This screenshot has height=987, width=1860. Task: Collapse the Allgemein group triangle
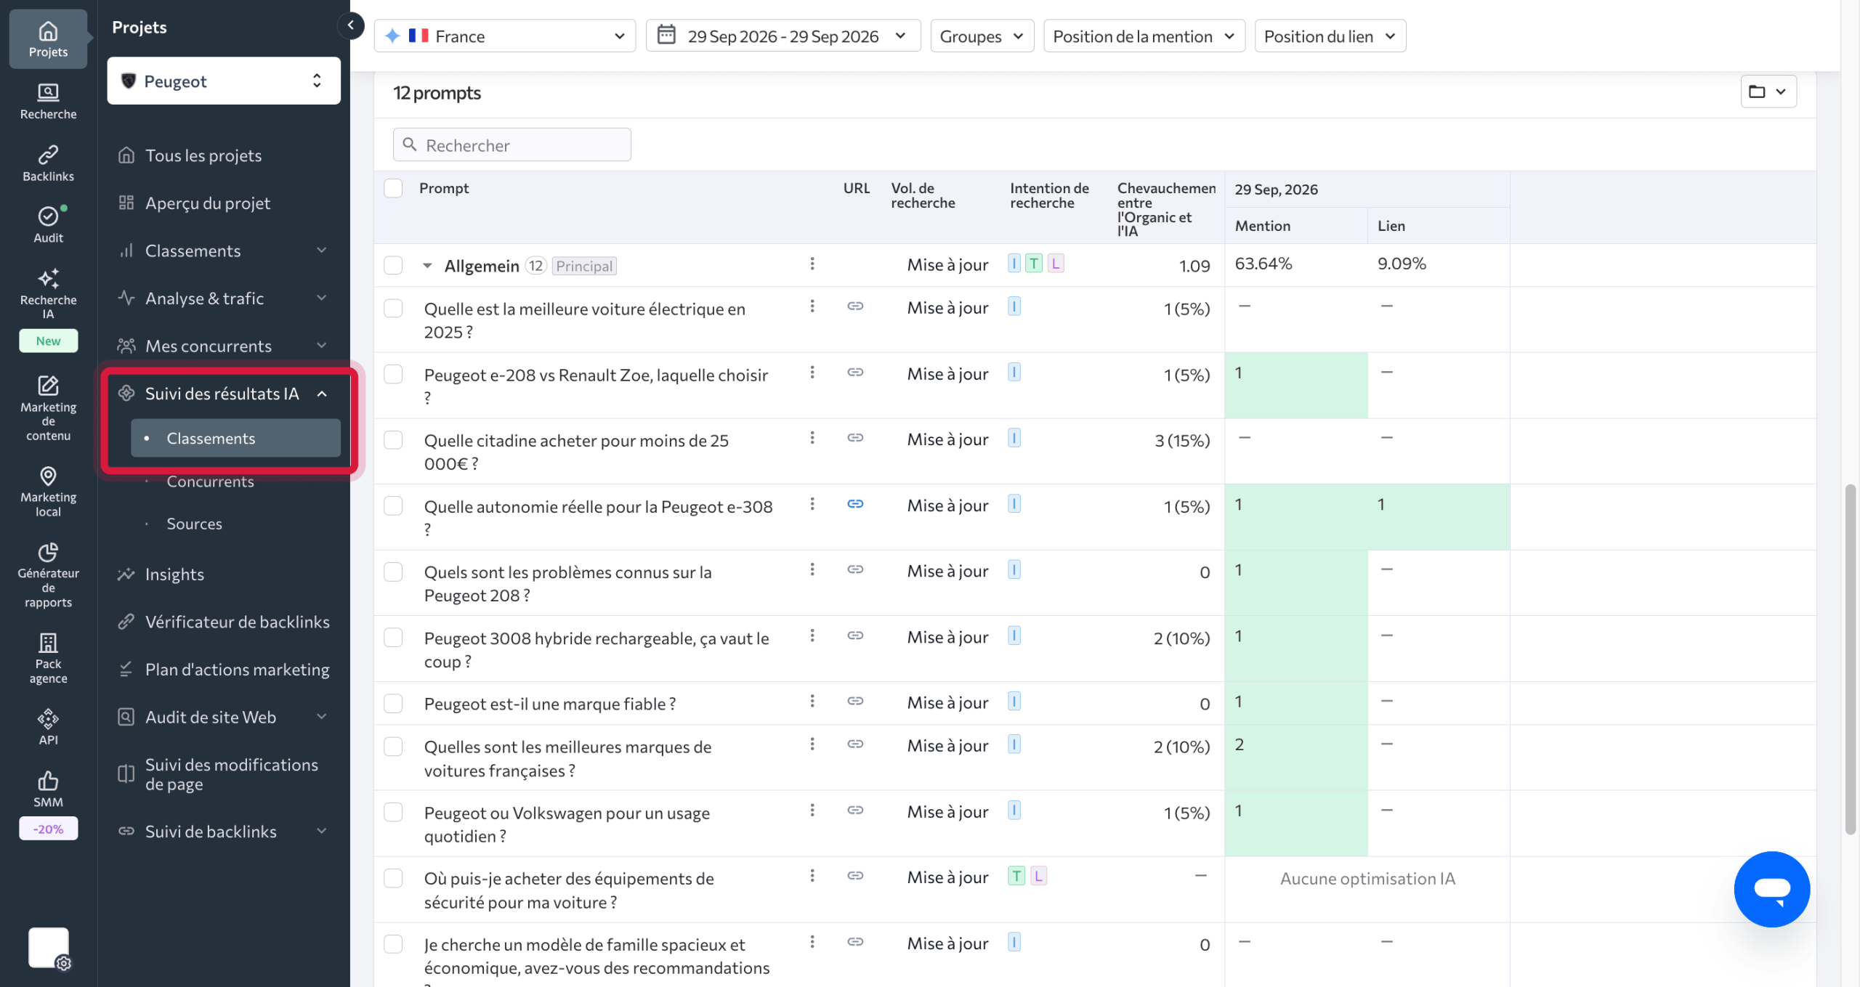click(427, 266)
